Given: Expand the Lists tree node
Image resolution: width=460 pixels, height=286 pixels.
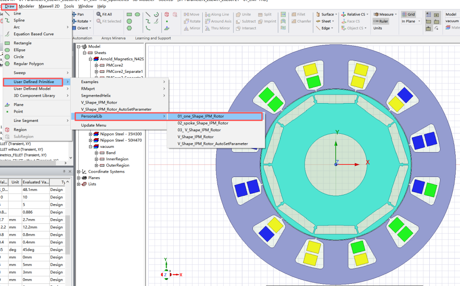Looking at the screenshot, I should (79, 184).
